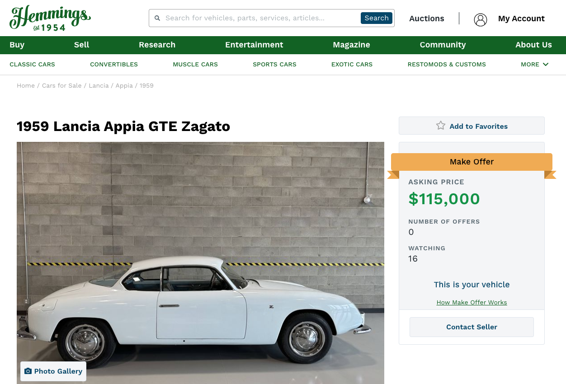
Task: Open the Magazine menu
Action: (352, 45)
